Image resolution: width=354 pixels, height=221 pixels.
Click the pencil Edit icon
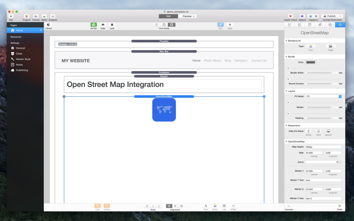click(221, 25)
